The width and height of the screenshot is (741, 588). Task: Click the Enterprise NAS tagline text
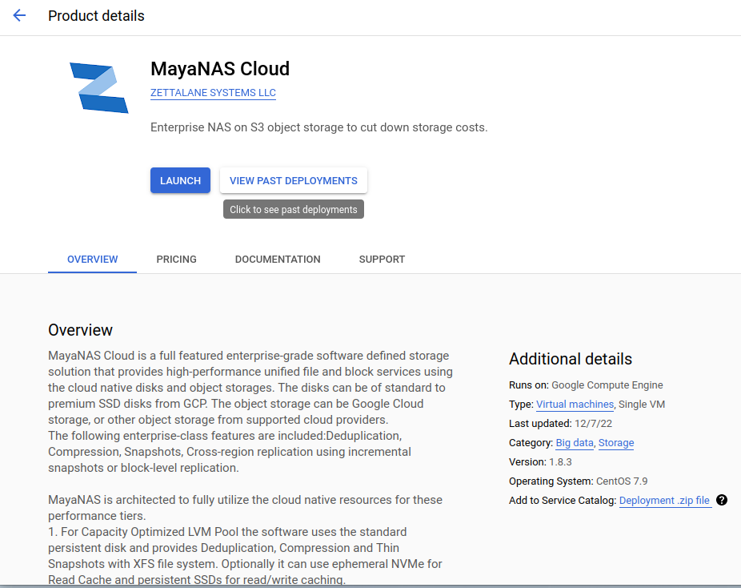click(x=318, y=127)
